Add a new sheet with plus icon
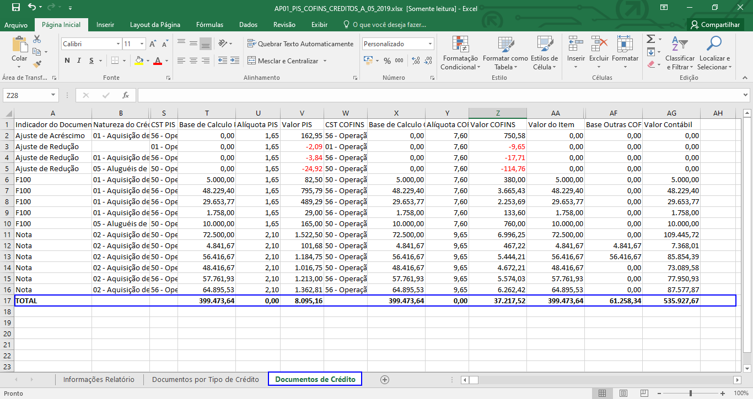 point(385,379)
